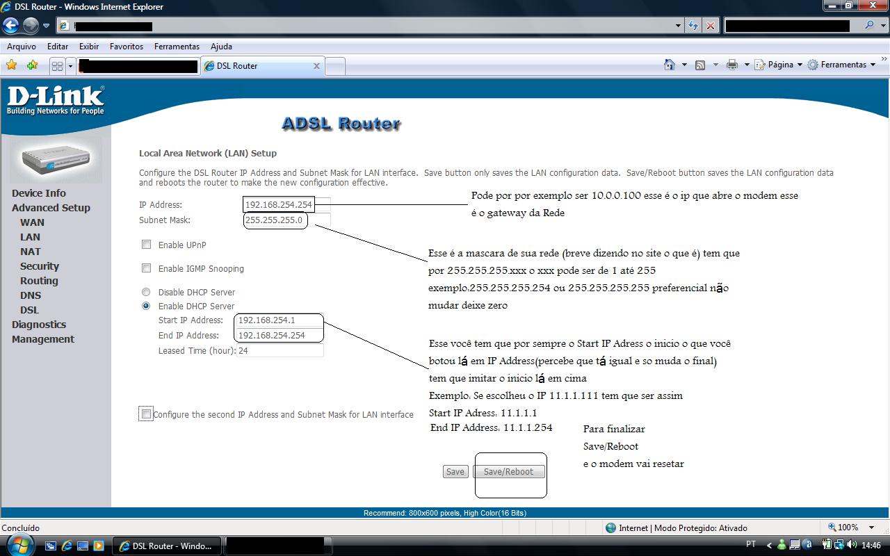
Task: Open the Página toolbar menu
Action: 779,65
